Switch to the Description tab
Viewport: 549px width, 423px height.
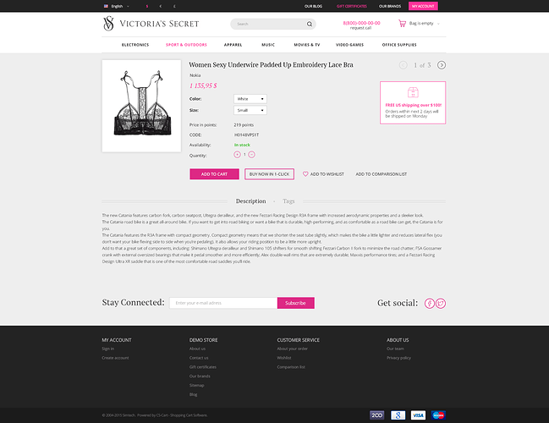[250, 201]
